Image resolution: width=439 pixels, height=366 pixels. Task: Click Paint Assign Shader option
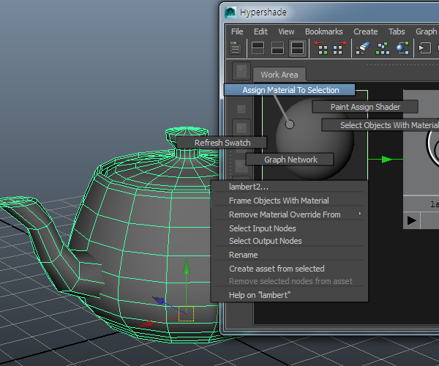(x=365, y=107)
